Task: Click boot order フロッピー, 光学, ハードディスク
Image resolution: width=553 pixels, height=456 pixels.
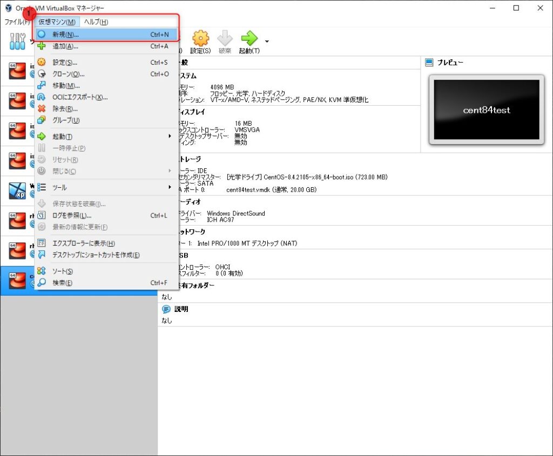Action: (x=247, y=93)
